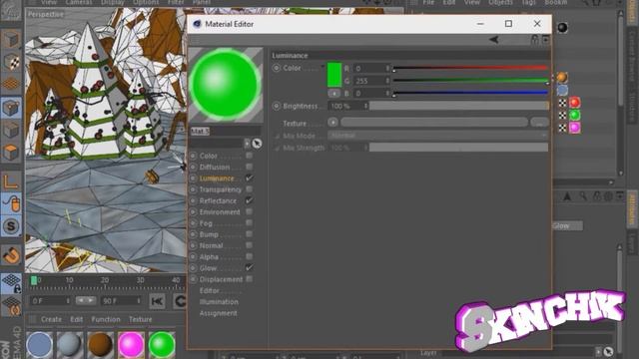This screenshot has width=639, height=359.
Task: Enable the Alpha channel checkbox
Action: [x=249, y=256]
